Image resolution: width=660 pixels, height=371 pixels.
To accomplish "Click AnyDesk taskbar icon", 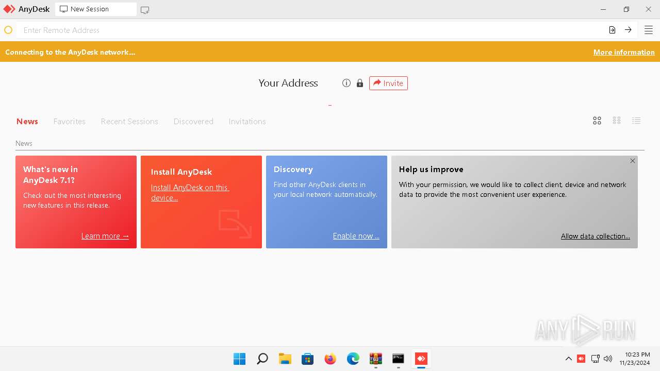I will click(x=421, y=359).
